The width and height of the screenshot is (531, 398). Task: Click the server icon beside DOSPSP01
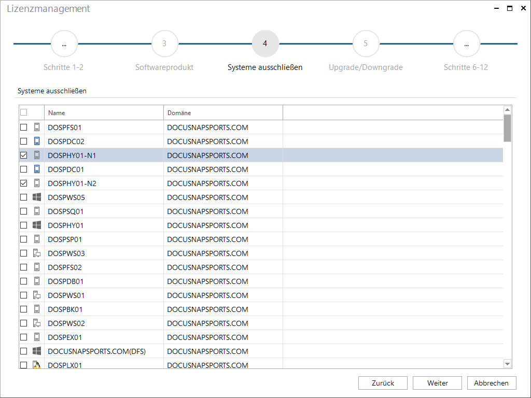[x=37, y=239]
